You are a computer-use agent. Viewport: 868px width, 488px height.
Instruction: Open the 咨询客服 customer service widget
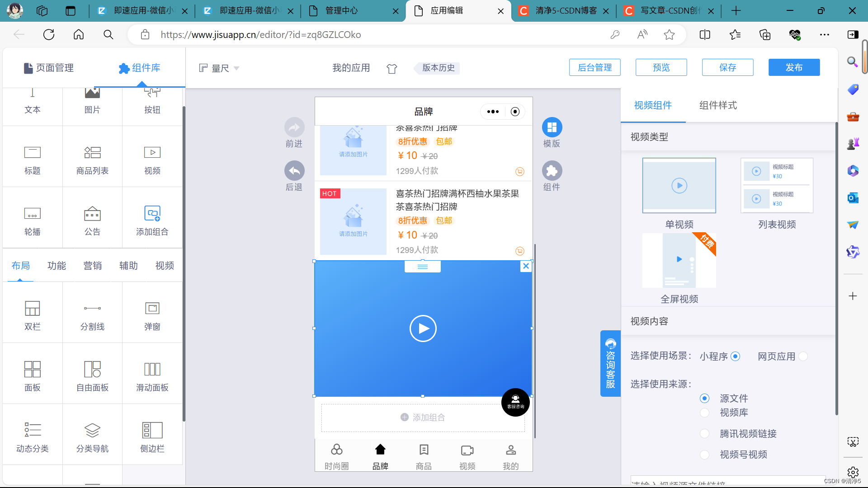point(610,364)
